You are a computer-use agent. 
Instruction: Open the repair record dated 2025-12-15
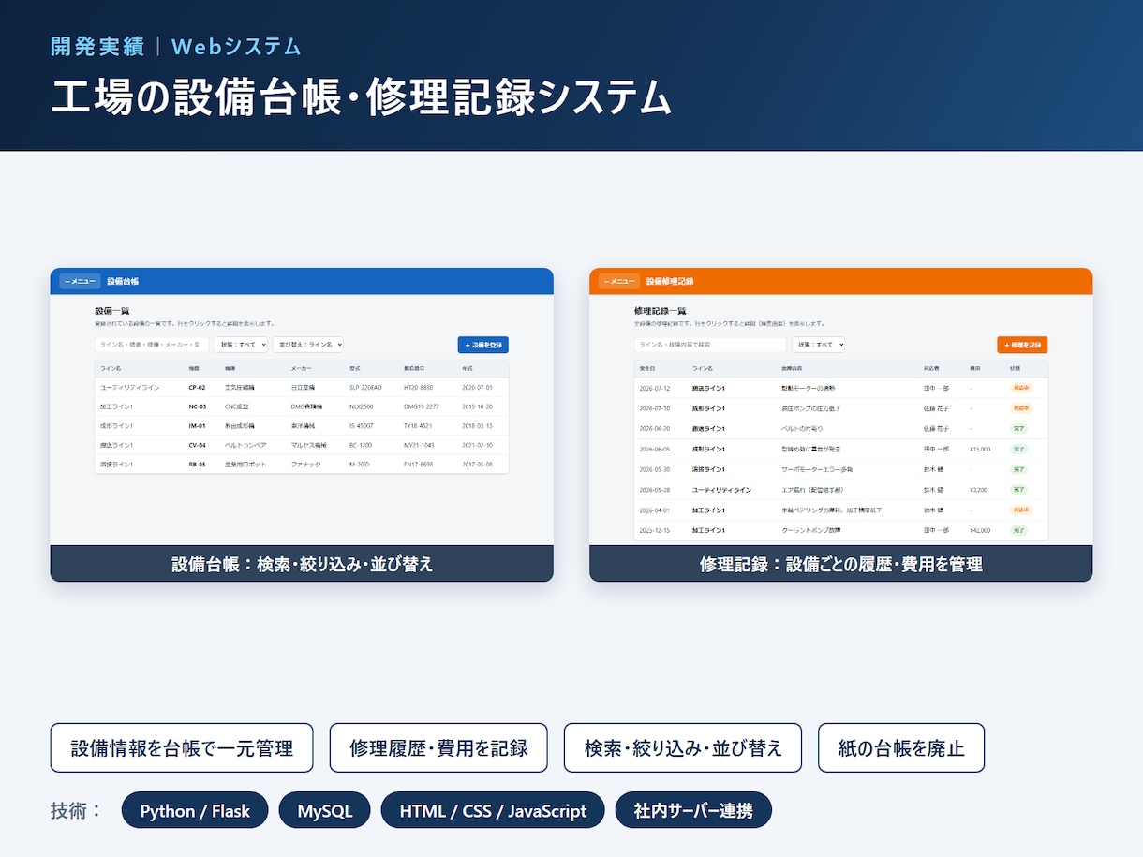(841, 530)
